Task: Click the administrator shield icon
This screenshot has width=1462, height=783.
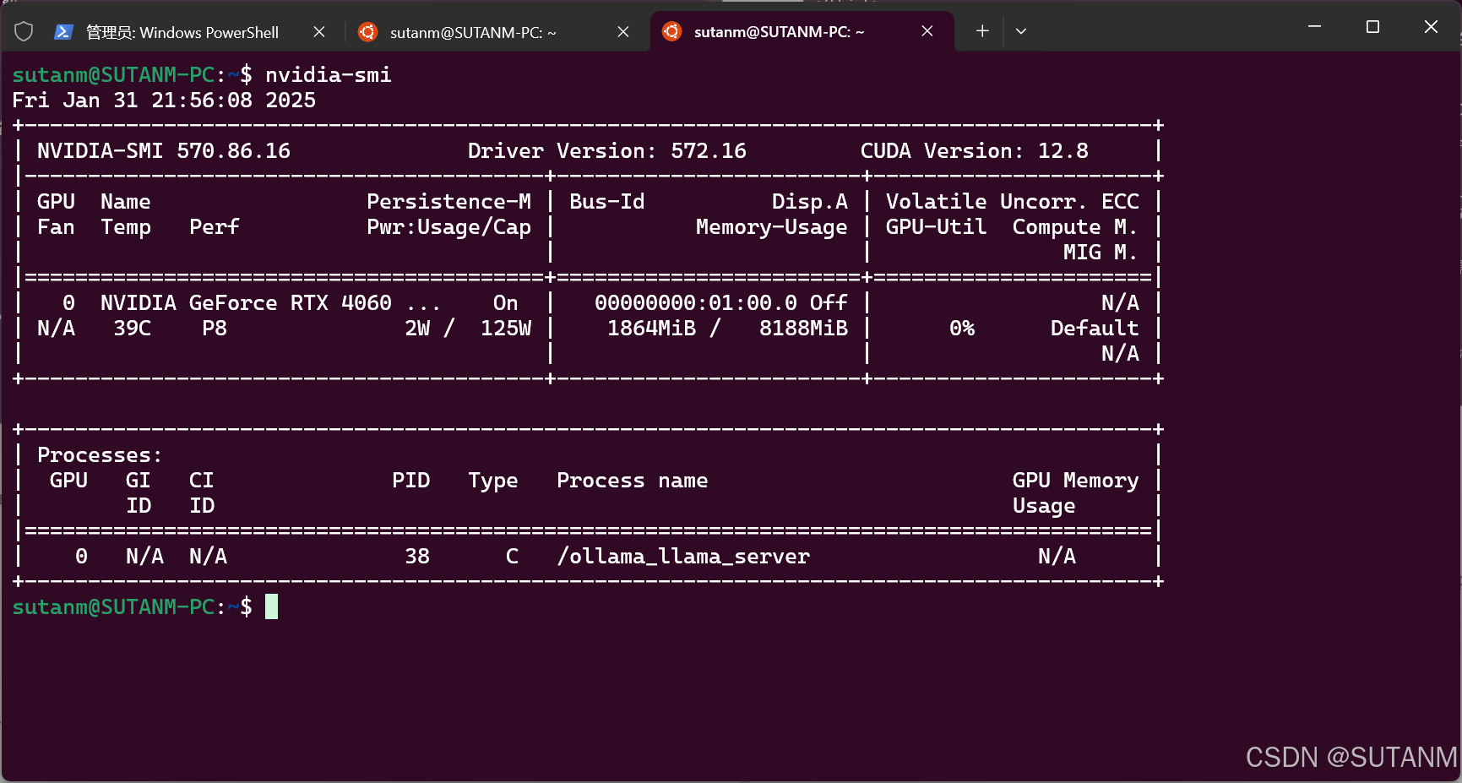Action: click(x=24, y=32)
